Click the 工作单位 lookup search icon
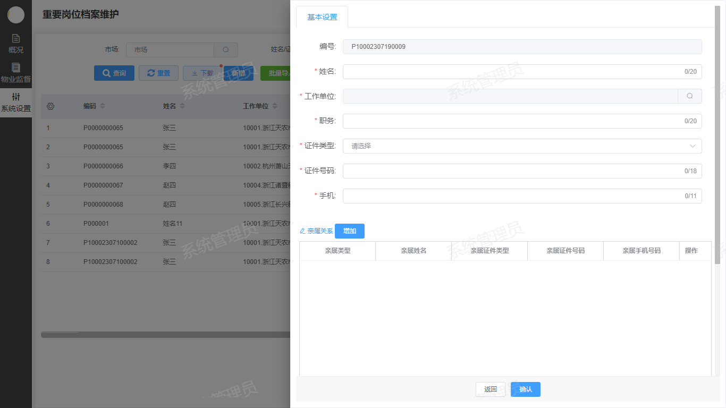The height and width of the screenshot is (408, 726). [689, 96]
